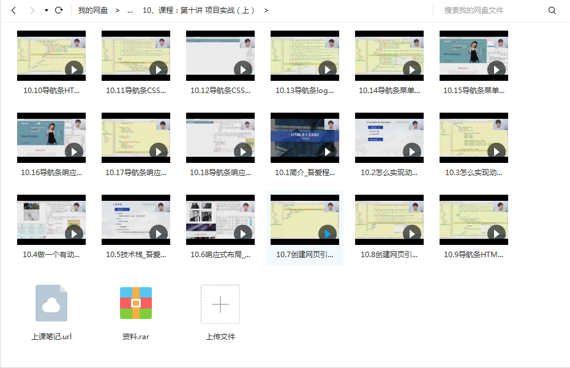Click the magnifier search icon

coord(552,10)
